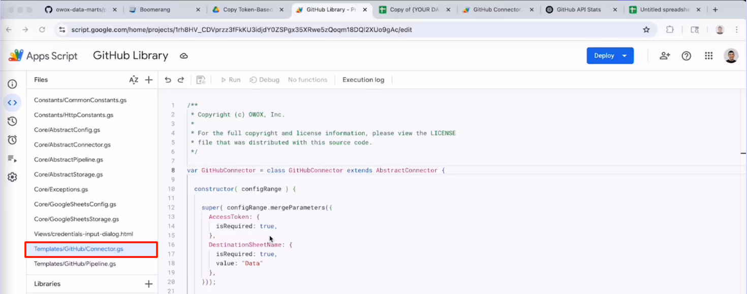The width and height of the screenshot is (747, 294).
Task: Click the Libraries section header
Action: 47,284
